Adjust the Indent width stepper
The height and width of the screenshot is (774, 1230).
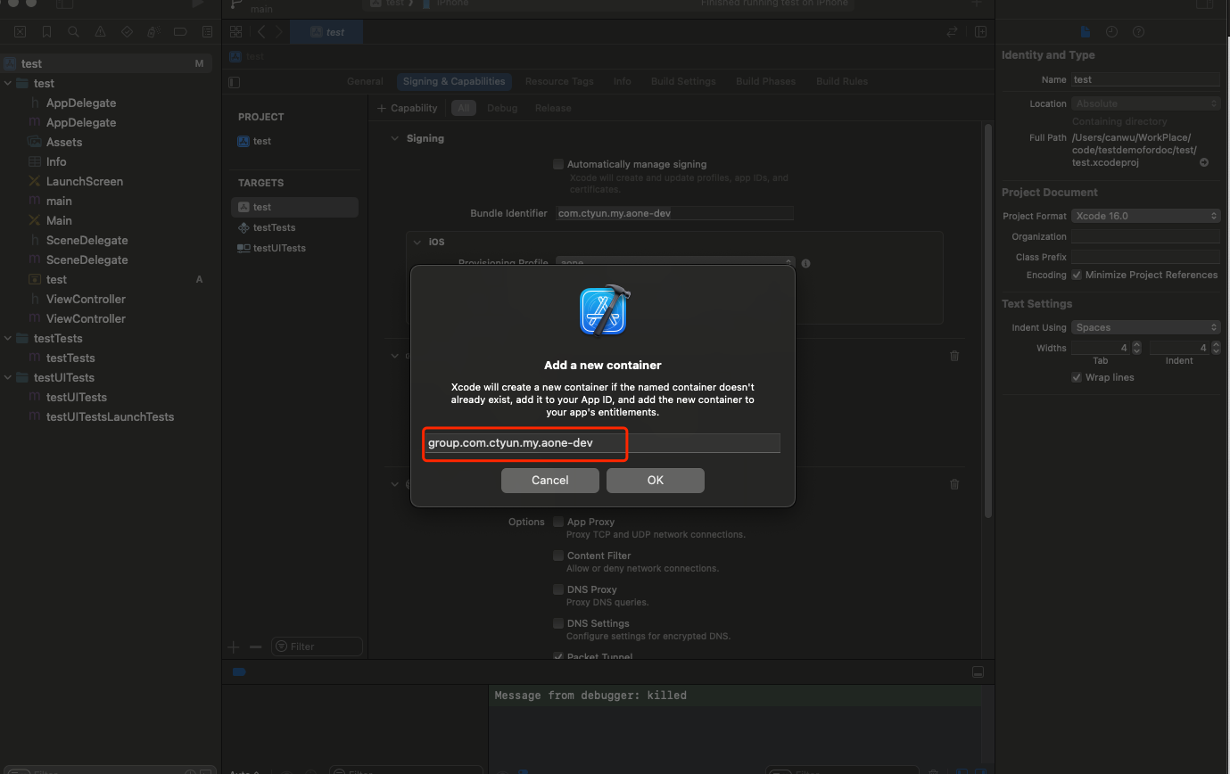pyautogui.click(x=1215, y=348)
